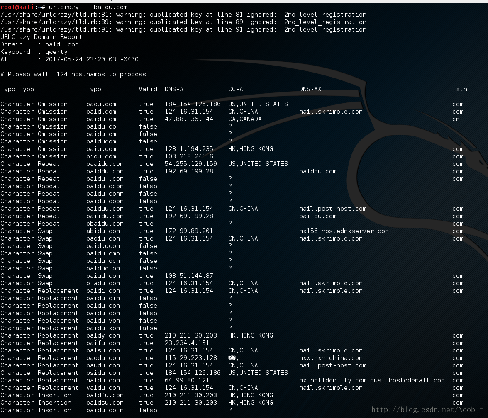Viewport: 488px width, 418px height.
Task: Click the 'Extn' column header
Action: pos(460,89)
